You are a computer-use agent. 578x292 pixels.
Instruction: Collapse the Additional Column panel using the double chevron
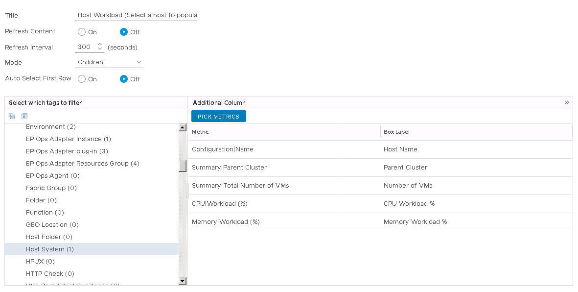567,103
